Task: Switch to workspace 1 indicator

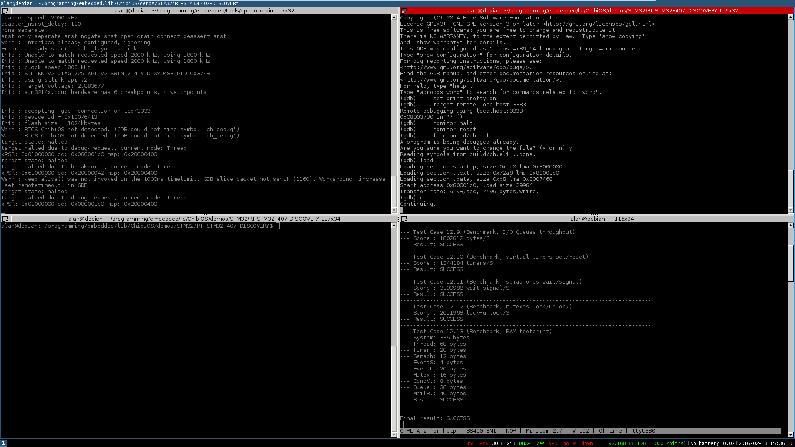Action: 4,443
